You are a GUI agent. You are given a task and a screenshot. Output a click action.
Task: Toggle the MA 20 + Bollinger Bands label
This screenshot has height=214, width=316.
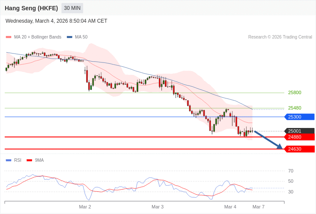click(x=38, y=37)
